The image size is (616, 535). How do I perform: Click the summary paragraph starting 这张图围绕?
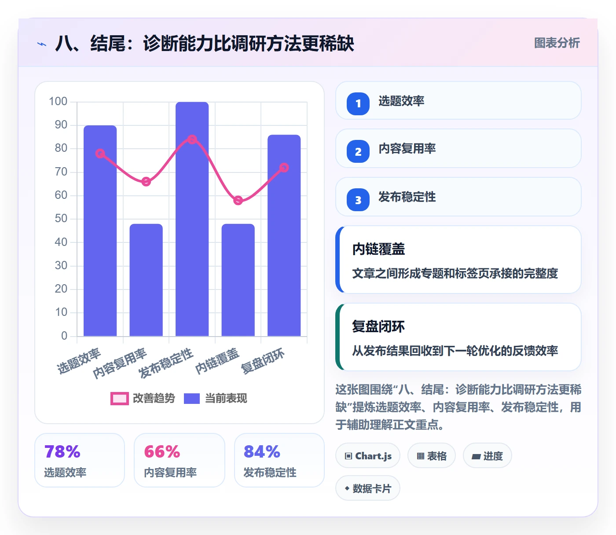[458, 407]
